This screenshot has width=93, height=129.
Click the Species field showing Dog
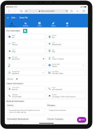click(66, 37)
